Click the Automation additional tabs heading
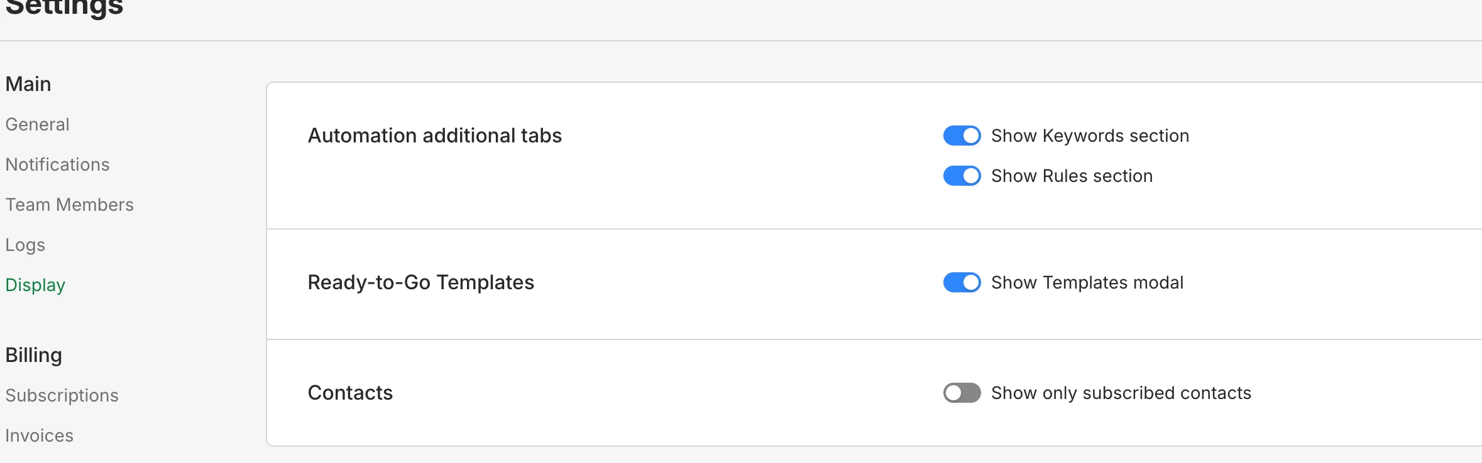The image size is (1482, 463). click(x=434, y=136)
